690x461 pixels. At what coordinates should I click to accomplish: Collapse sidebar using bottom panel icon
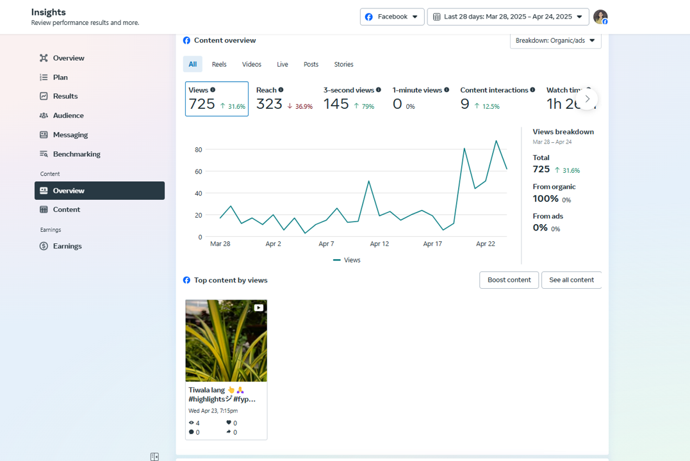point(154,457)
